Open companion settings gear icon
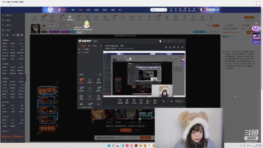This screenshot has height=148, width=263. click(x=172, y=101)
